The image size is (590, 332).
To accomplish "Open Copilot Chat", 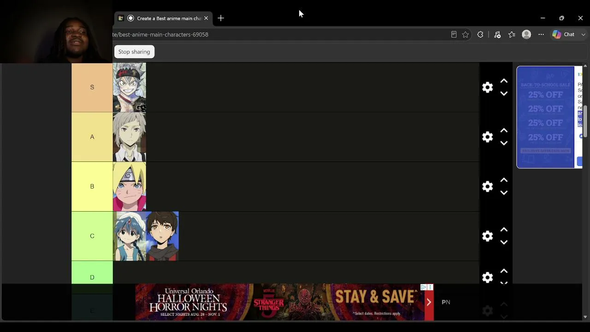I will (564, 35).
